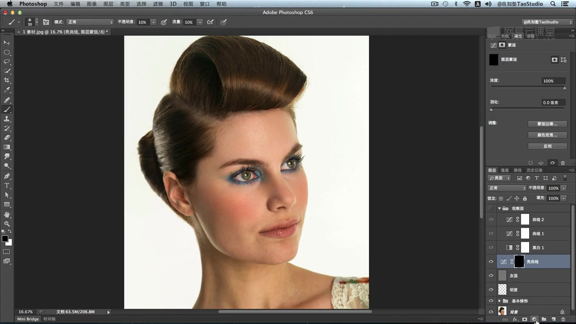Select the Clone Stamp tool
Screen dimensions: 576x324
click(x=7, y=119)
